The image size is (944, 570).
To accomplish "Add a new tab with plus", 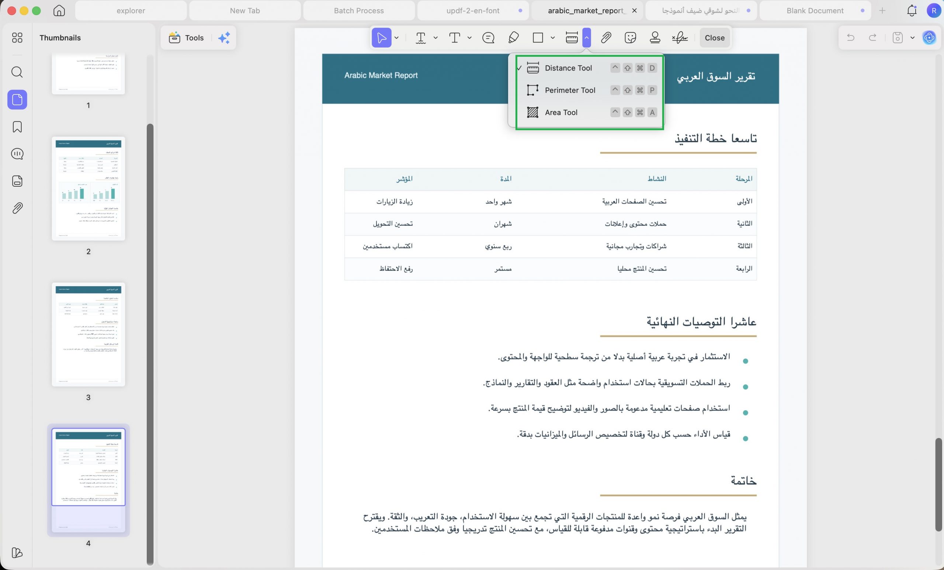I will tap(882, 11).
